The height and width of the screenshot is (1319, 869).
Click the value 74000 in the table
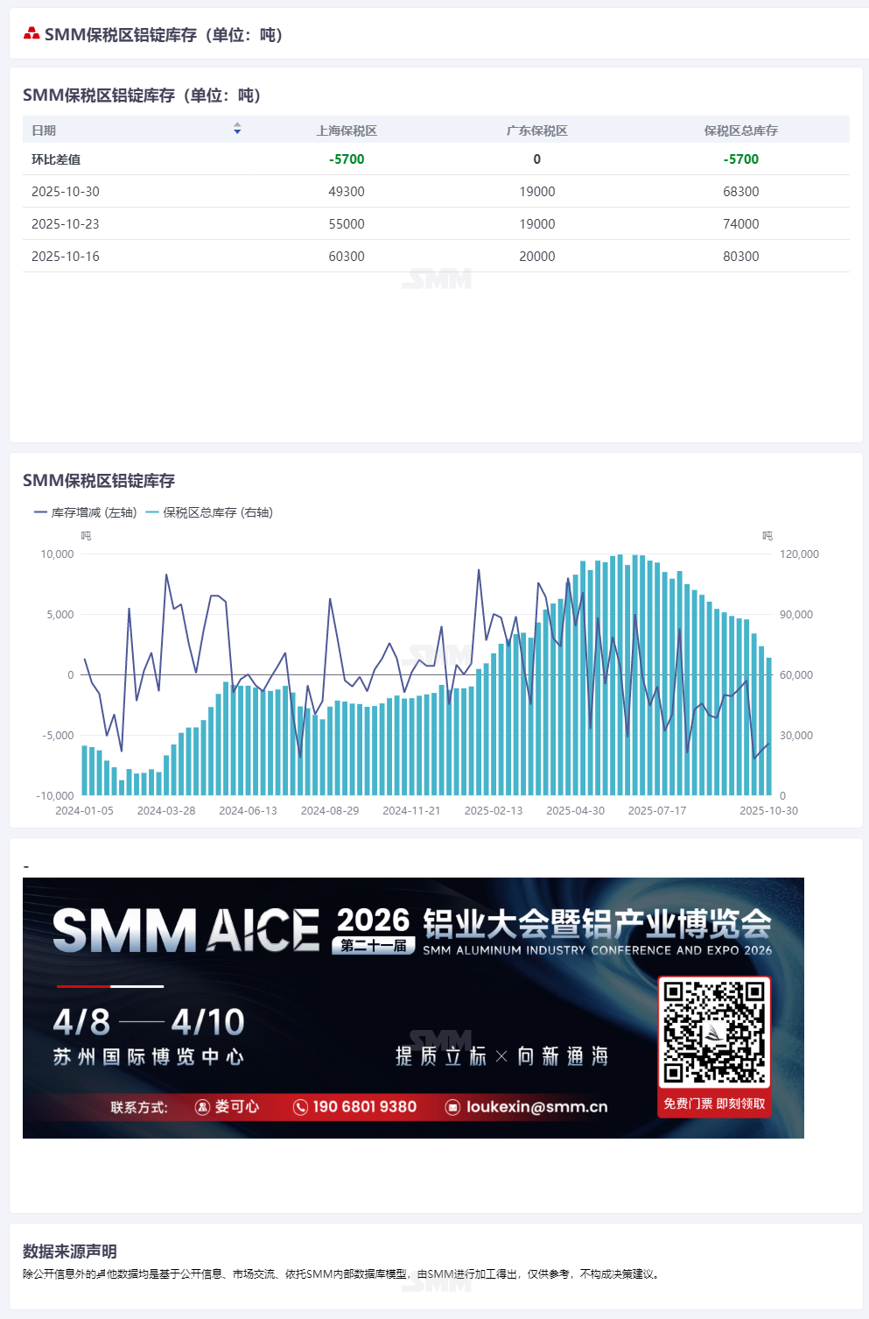[741, 224]
